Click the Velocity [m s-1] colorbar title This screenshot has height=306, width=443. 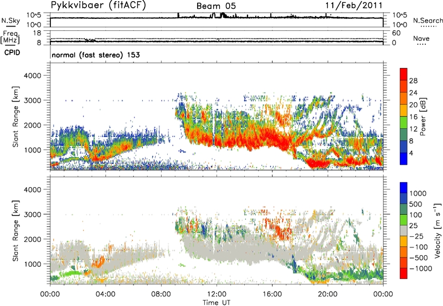(437, 230)
